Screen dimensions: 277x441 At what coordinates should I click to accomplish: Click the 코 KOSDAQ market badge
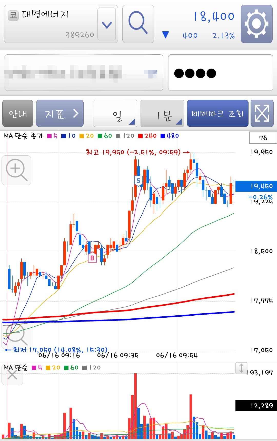tap(13, 15)
